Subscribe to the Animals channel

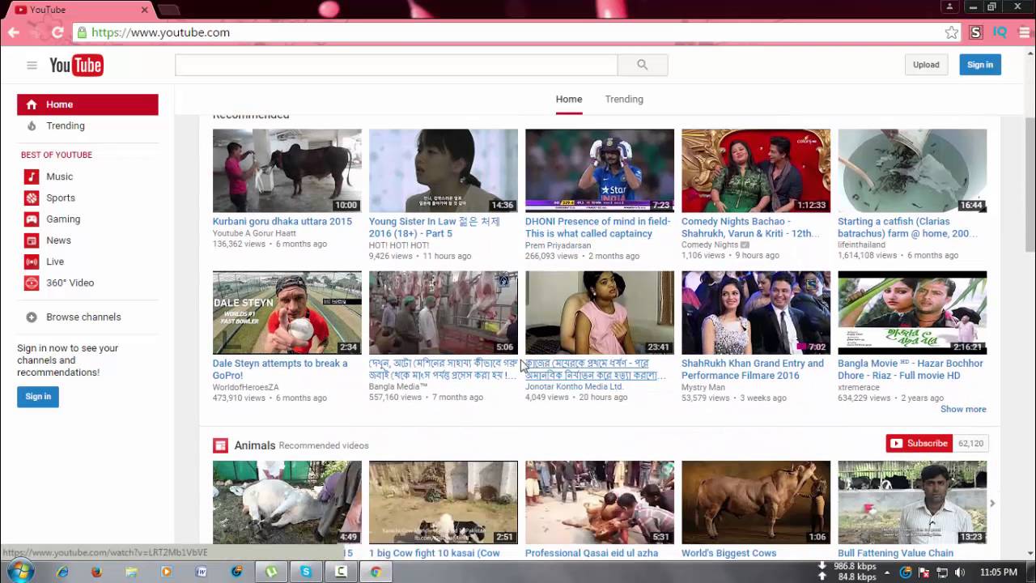coord(919,444)
